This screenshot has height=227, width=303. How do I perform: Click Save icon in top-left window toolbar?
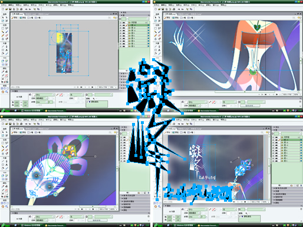[x=10, y=9]
